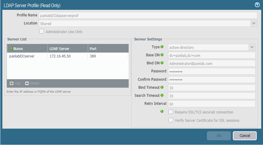Click the Server Settings section title

148,39
